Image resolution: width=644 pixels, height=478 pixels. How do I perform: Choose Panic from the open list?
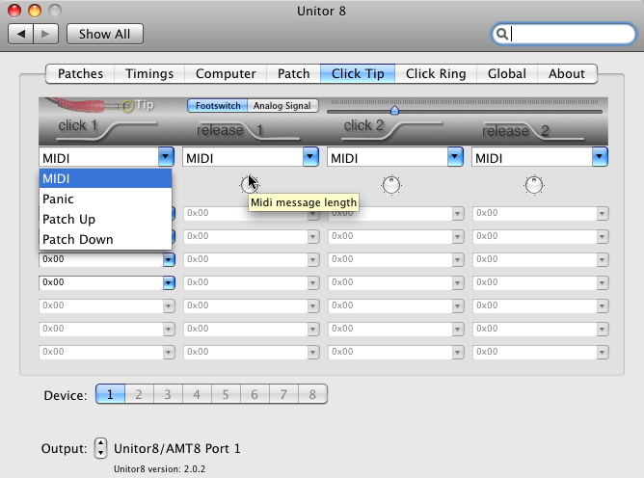coord(105,199)
